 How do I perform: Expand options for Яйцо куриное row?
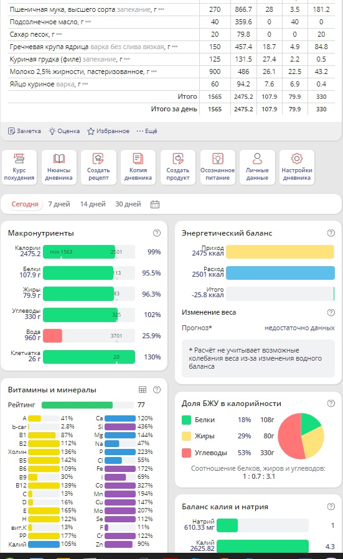[85, 85]
